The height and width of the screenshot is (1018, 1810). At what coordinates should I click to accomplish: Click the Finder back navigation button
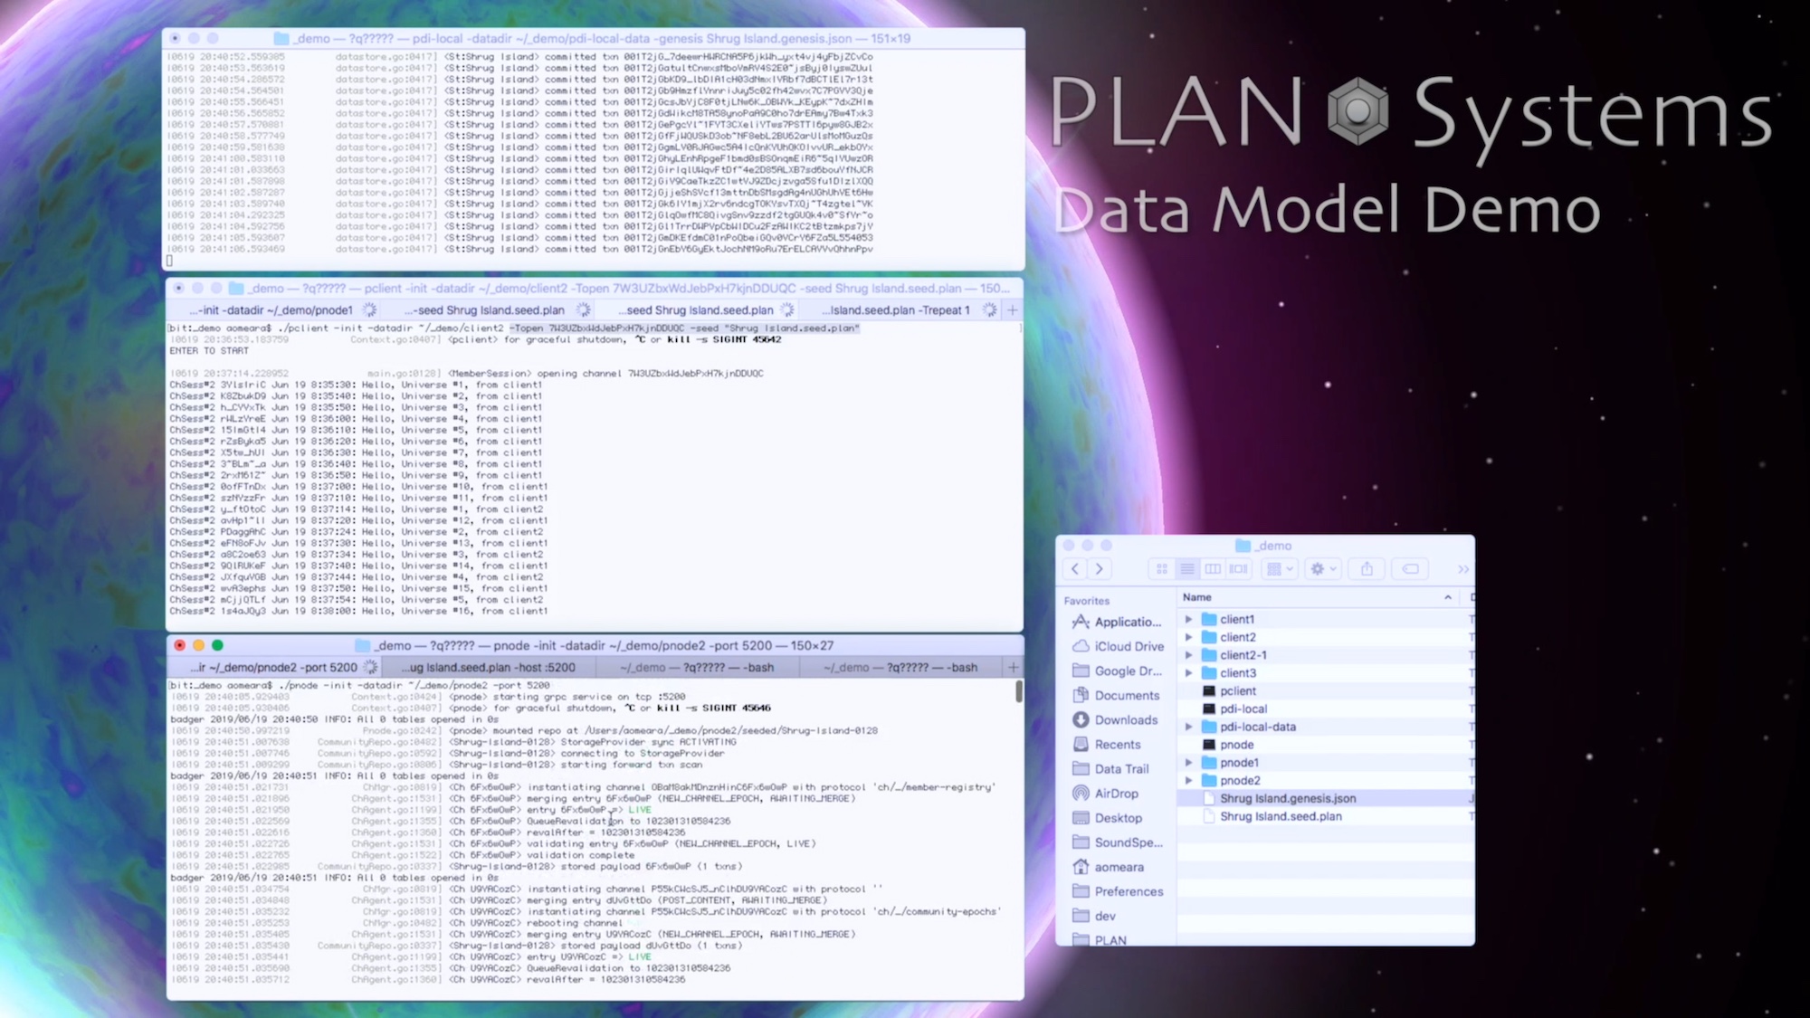tap(1074, 569)
